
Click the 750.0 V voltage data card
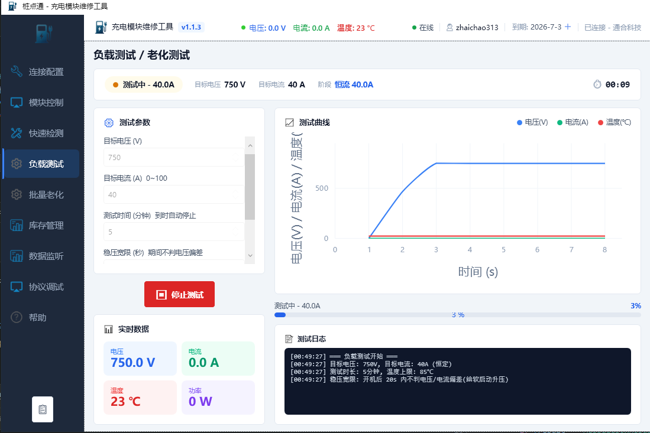pyautogui.click(x=140, y=359)
